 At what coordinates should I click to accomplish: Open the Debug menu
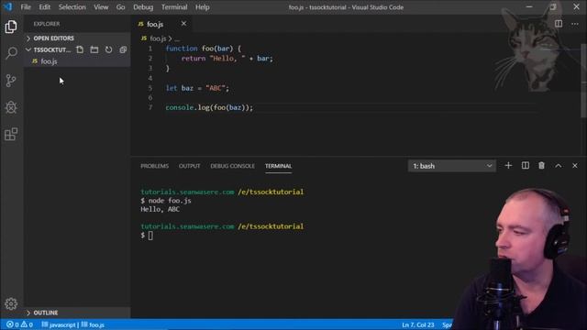coord(143,7)
